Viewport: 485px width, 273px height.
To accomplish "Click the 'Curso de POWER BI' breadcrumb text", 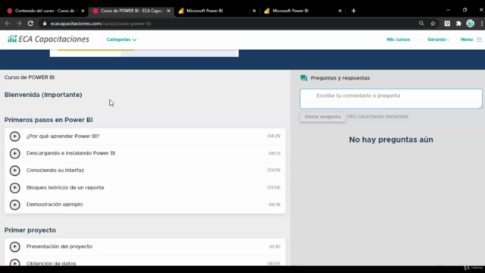I will click(30, 77).
